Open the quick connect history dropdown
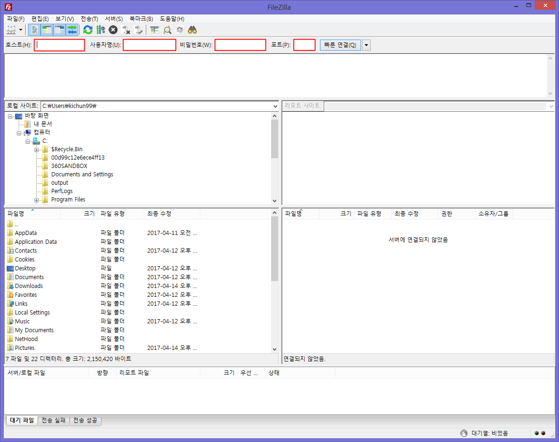The image size is (559, 442). tap(366, 45)
